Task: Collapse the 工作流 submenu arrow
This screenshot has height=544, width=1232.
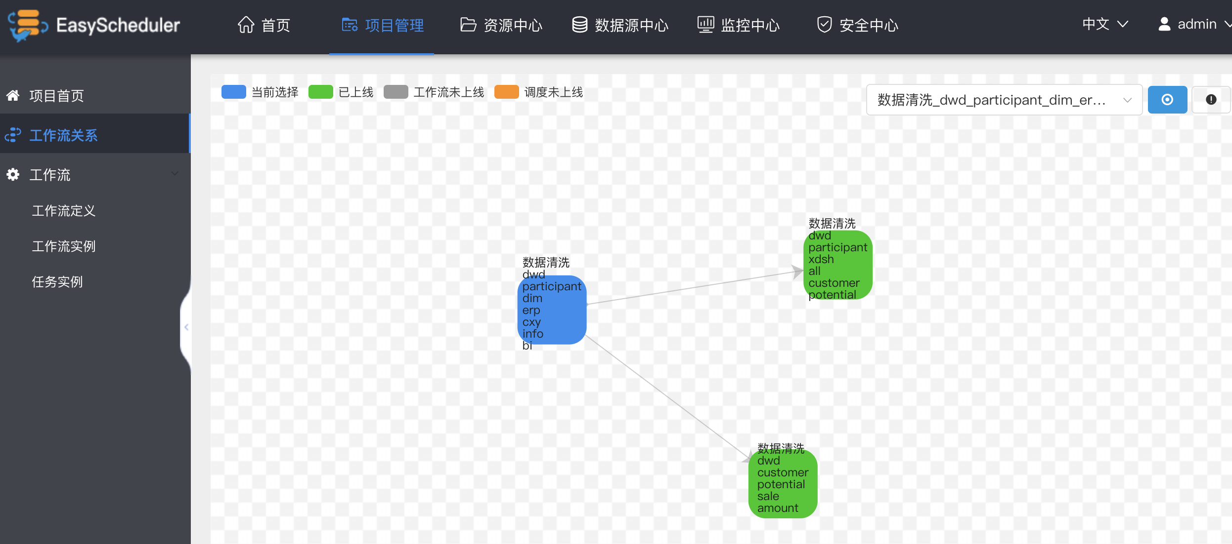Action: (175, 174)
